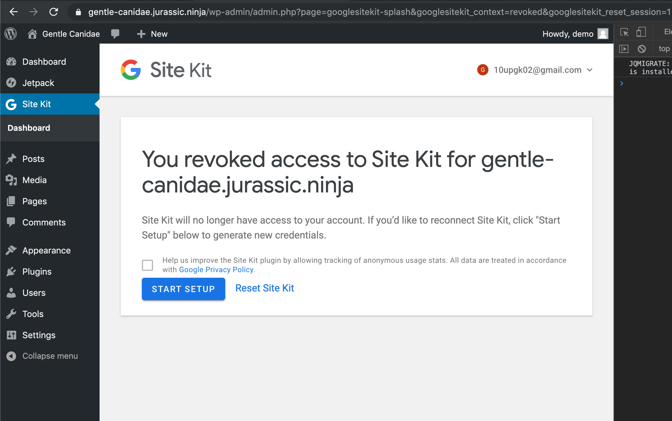Screen dimensions: 672x421
Task: Click the Google G logo in header
Action: pyautogui.click(x=131, y=70)
